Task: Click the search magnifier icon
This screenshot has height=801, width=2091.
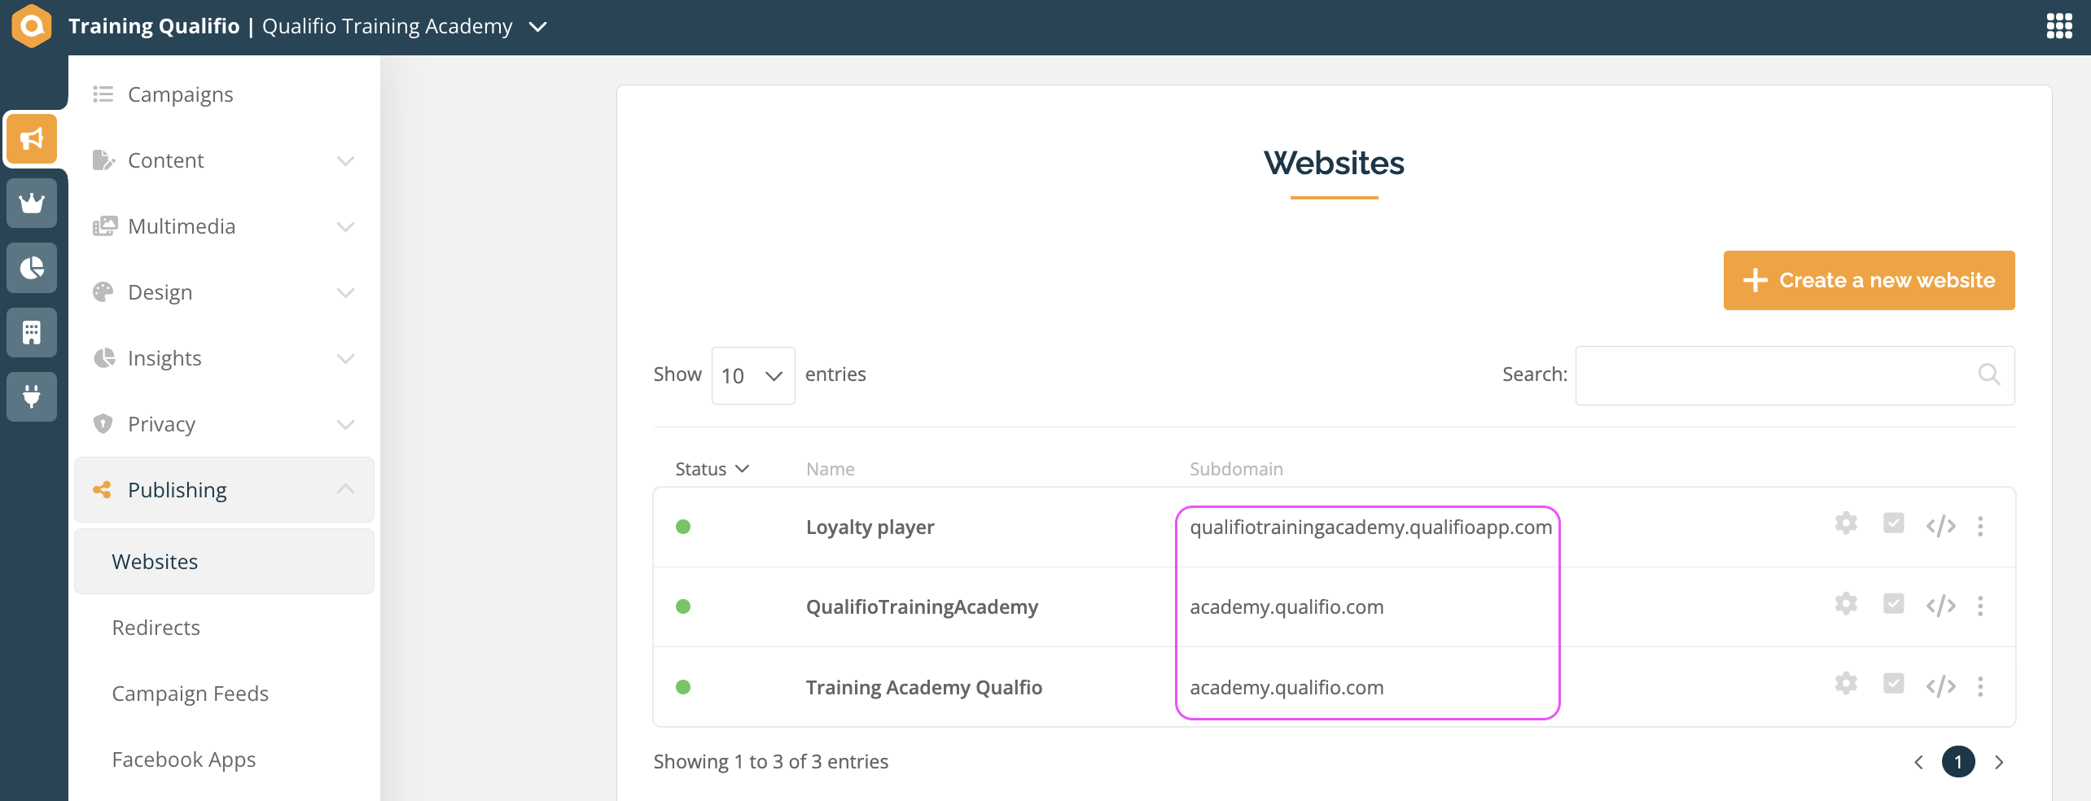Action: click(x=1989, y=374)
